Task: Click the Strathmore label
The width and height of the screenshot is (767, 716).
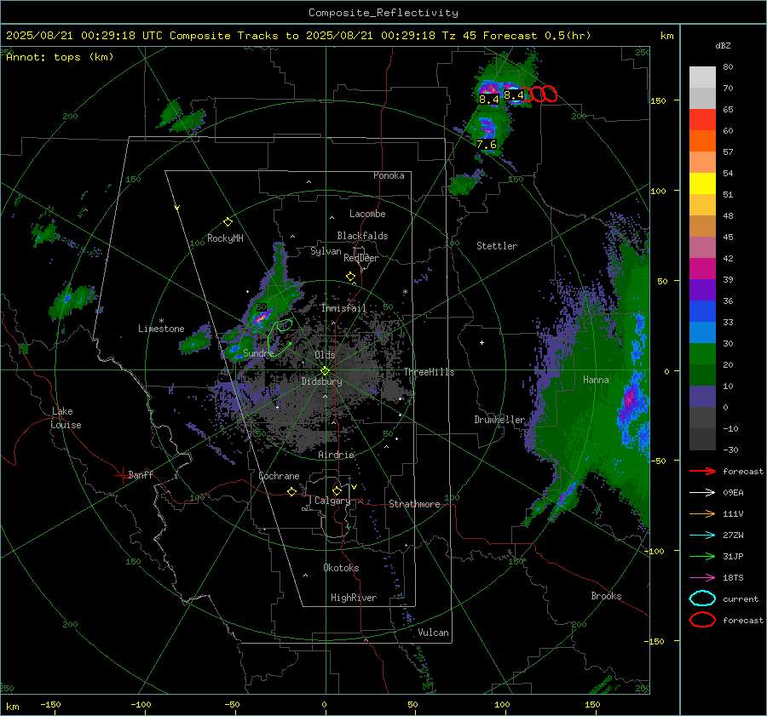Action: pos(414,504)
